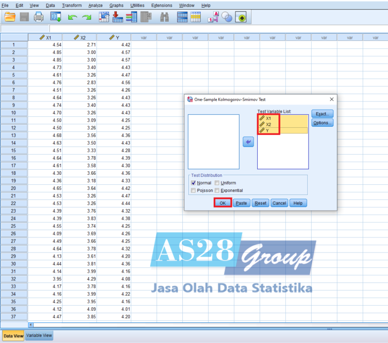This screenshot has width=388, height=343.
Task: Click the Recall recent dialogs icon
Action: (x=56, y=17)
